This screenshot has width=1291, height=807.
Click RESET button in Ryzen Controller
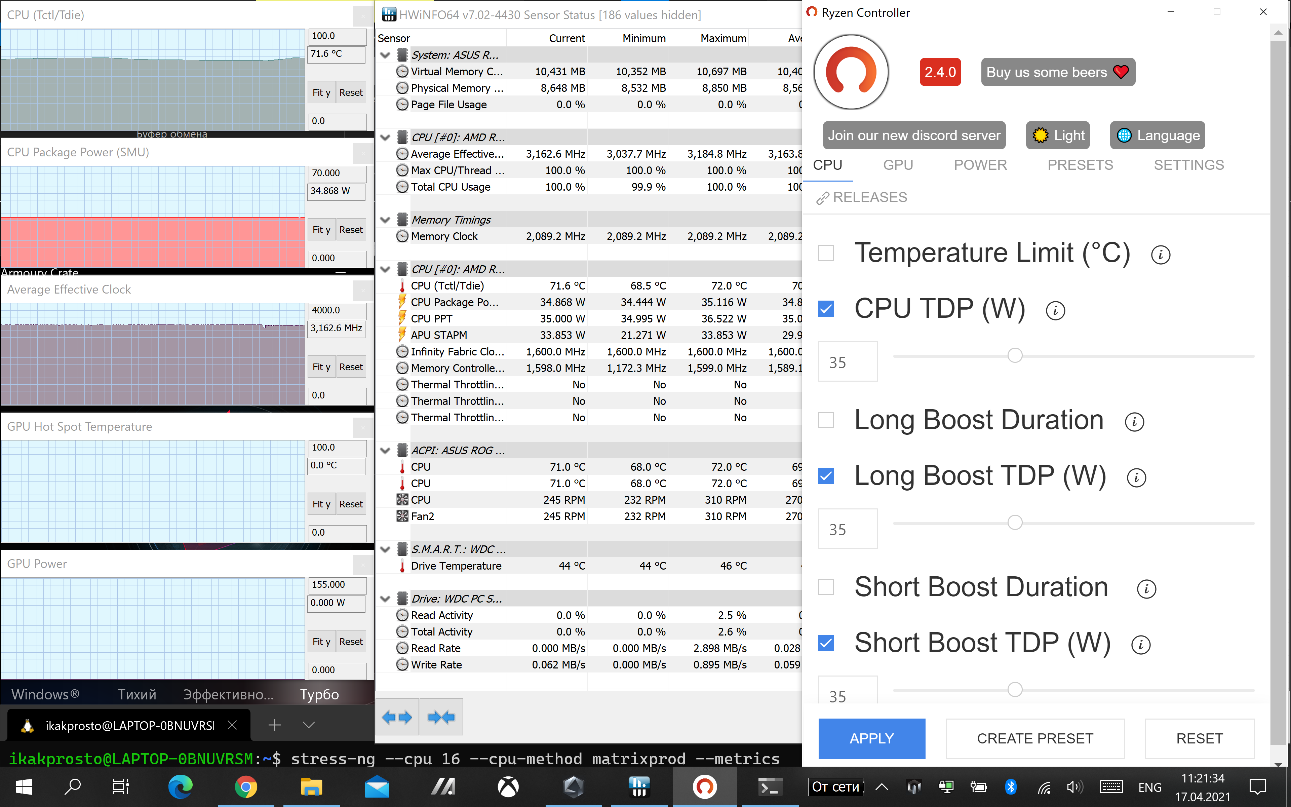tap(1199, 739)
